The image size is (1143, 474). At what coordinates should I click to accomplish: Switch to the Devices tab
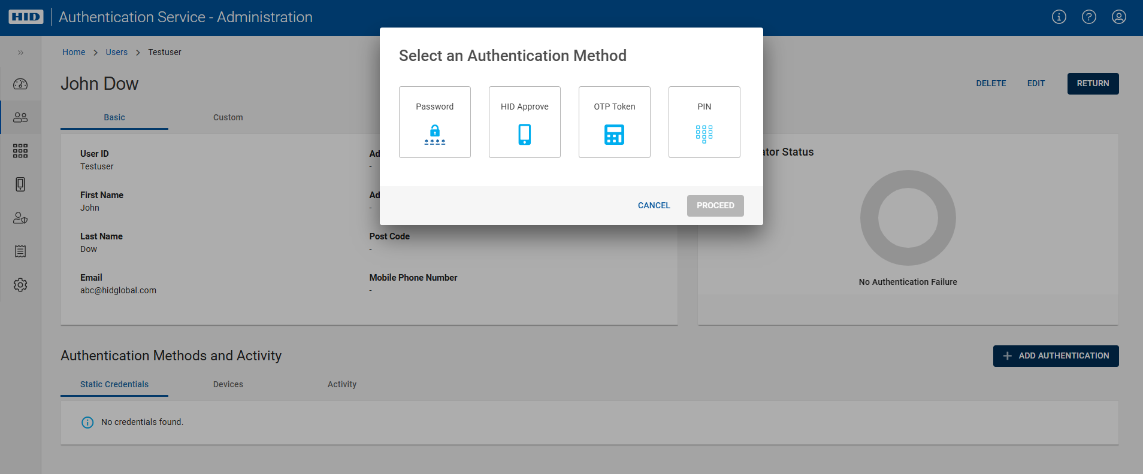(x=228, y=384)
